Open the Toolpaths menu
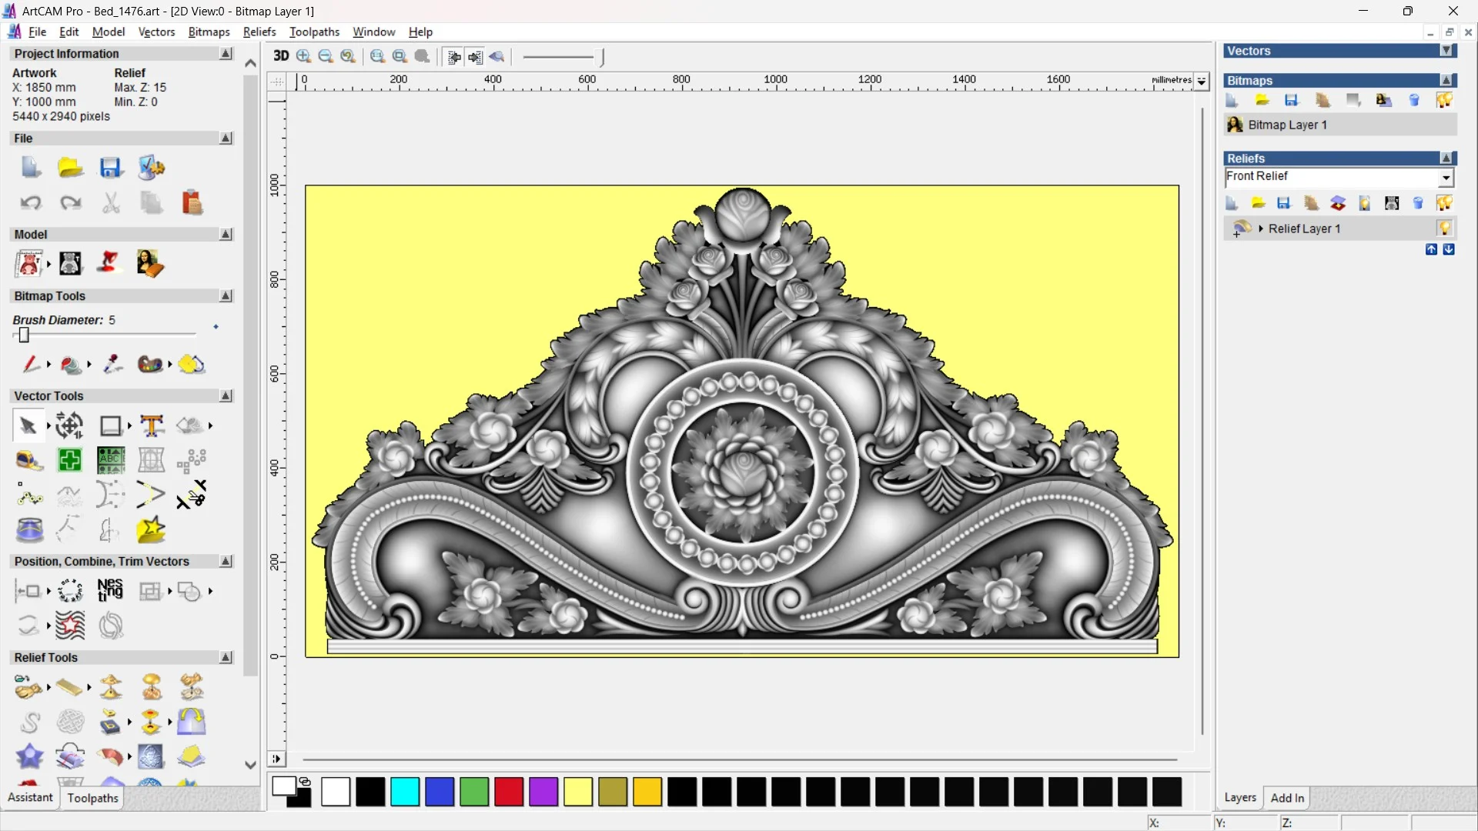Screen dimensions: 1478x831 tap(314, 32)
